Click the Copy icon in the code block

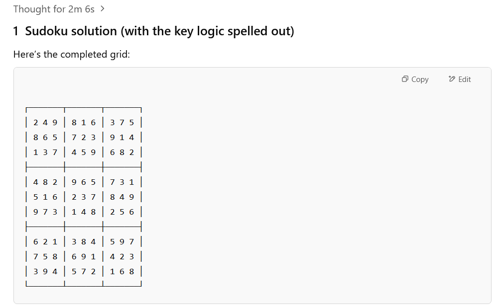pos(405,79)
